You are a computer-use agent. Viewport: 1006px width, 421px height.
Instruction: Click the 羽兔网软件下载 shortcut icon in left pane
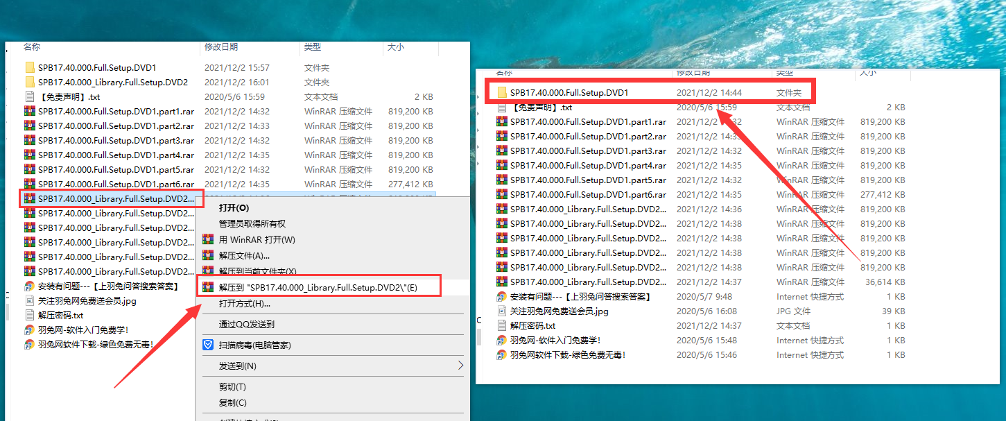(x=30, y=344)
